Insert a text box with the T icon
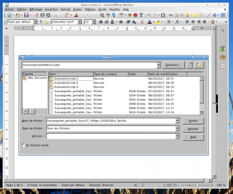This screenshot has width=233, height=194. click(x=141, y=15)
